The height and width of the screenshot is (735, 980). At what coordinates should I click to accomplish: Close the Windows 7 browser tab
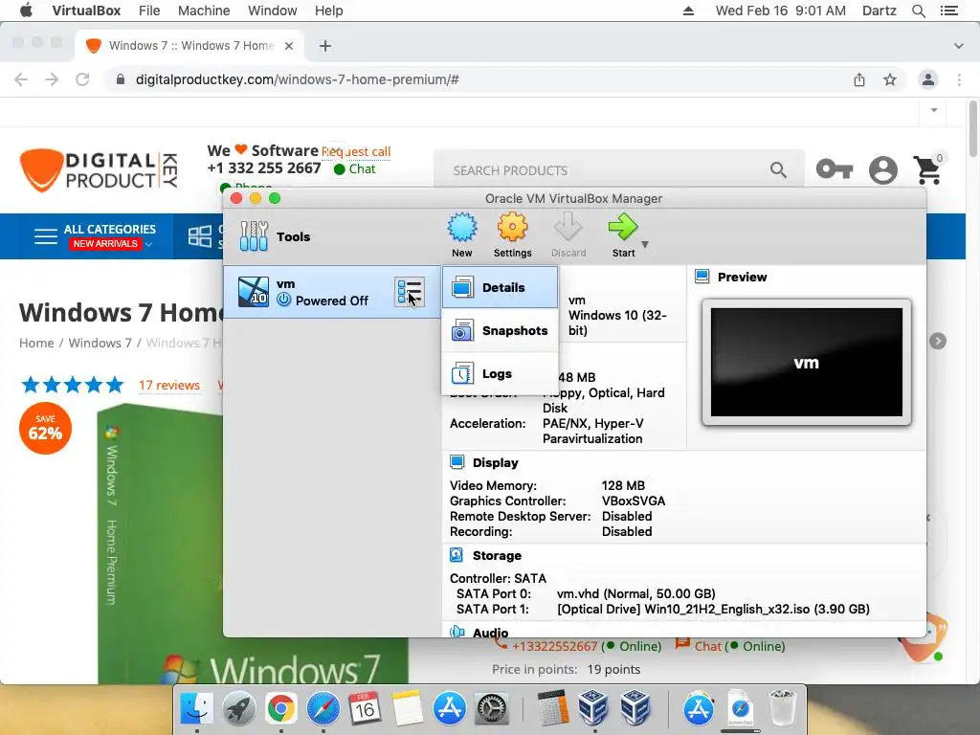click(289, 46)
